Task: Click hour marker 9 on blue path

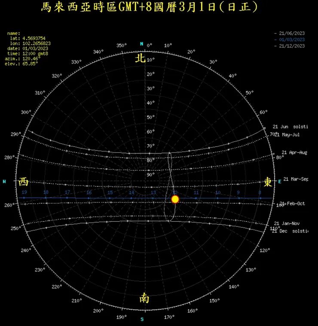Action: (238, 192)
